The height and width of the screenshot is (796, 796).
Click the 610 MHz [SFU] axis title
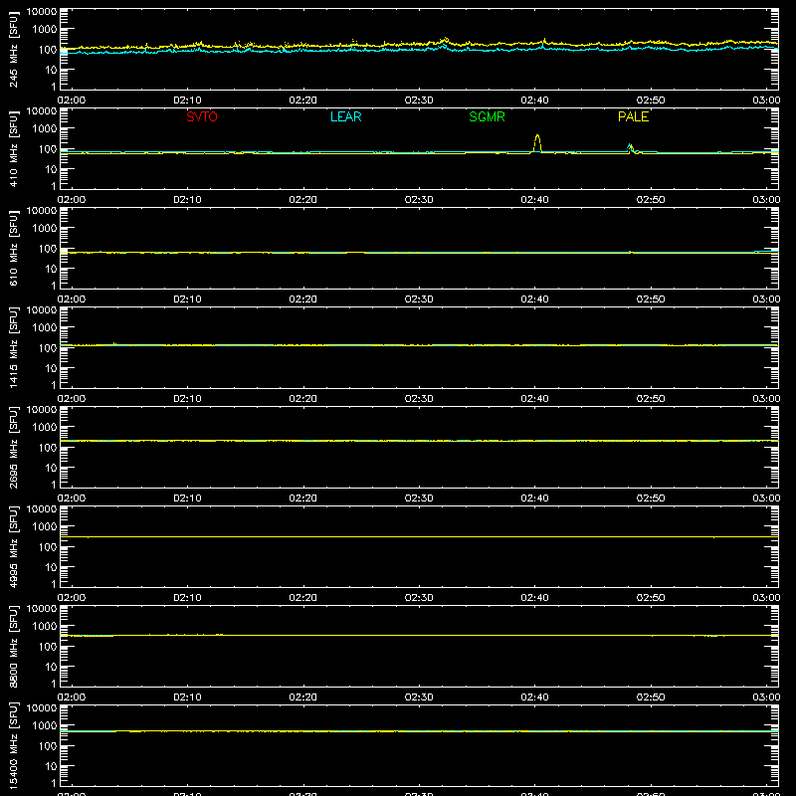click(x=14, y=248)
